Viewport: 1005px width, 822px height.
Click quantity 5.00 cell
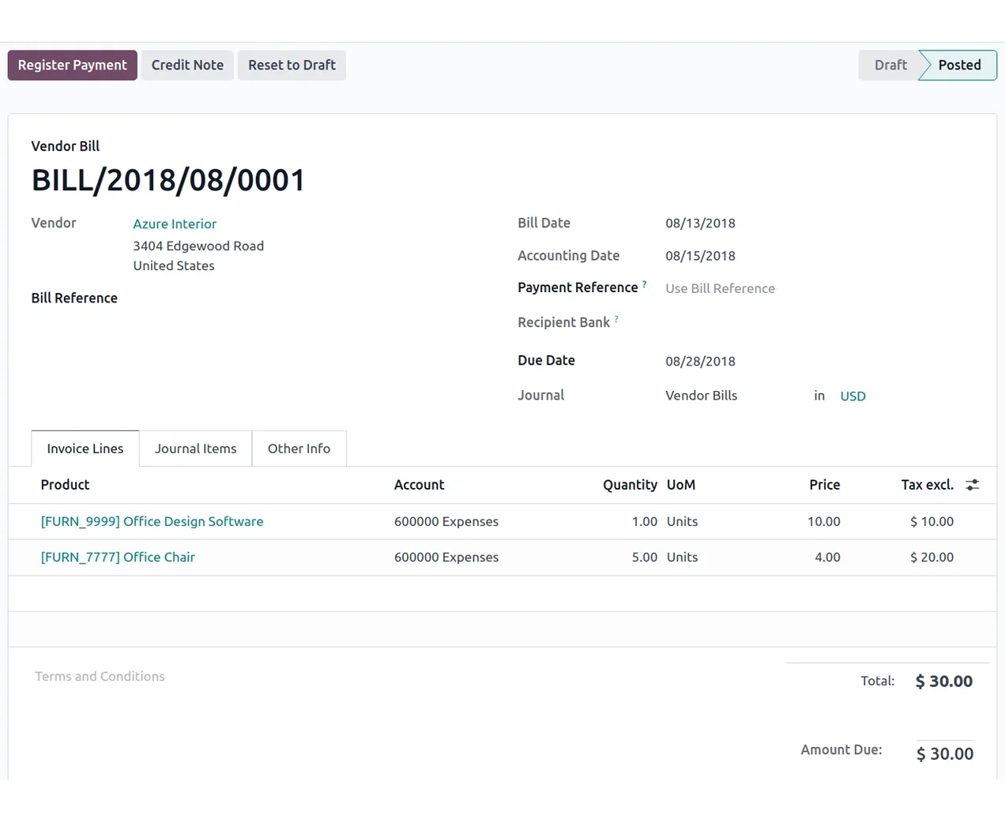point(645,557)
